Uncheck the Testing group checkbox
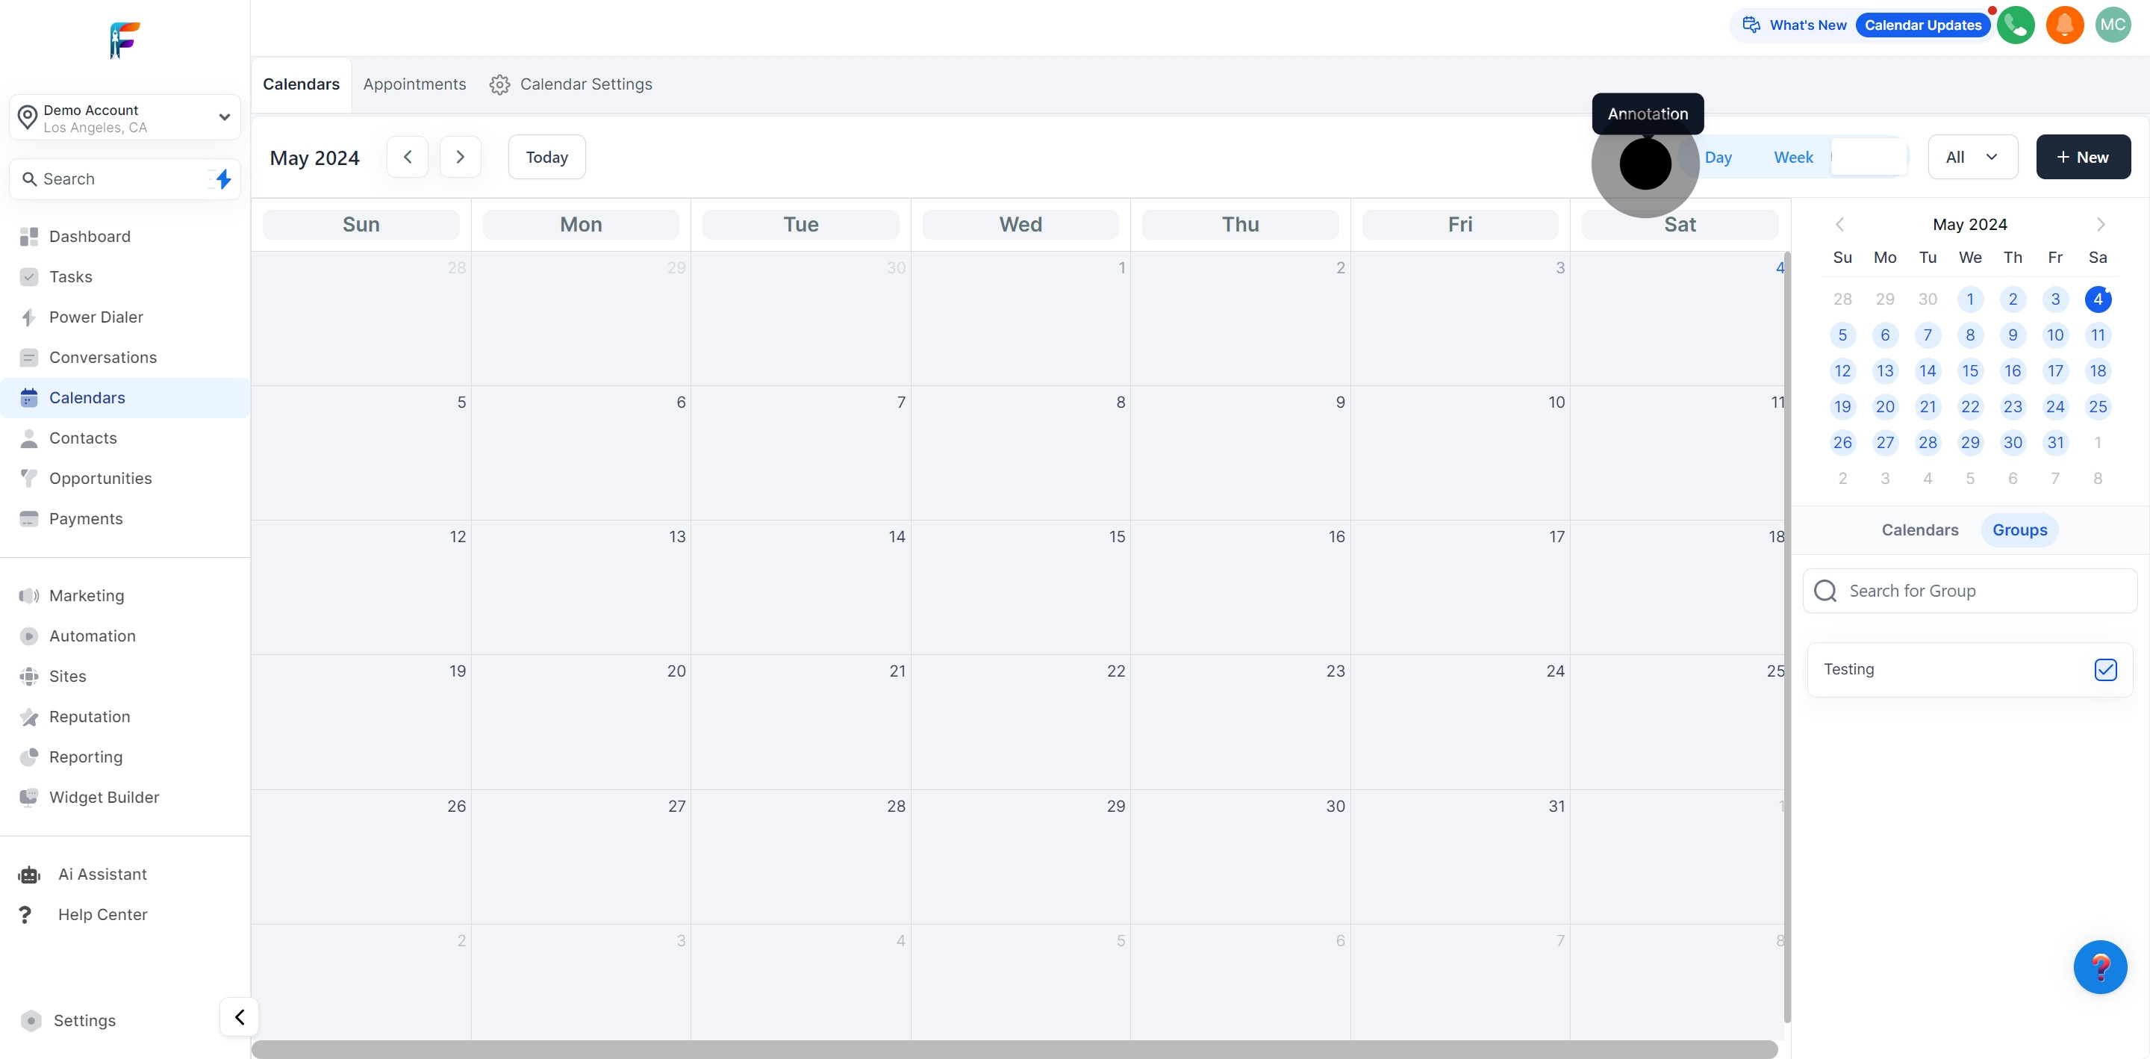Viewport: 2150px width, 1059px height. click(2105, 670)
